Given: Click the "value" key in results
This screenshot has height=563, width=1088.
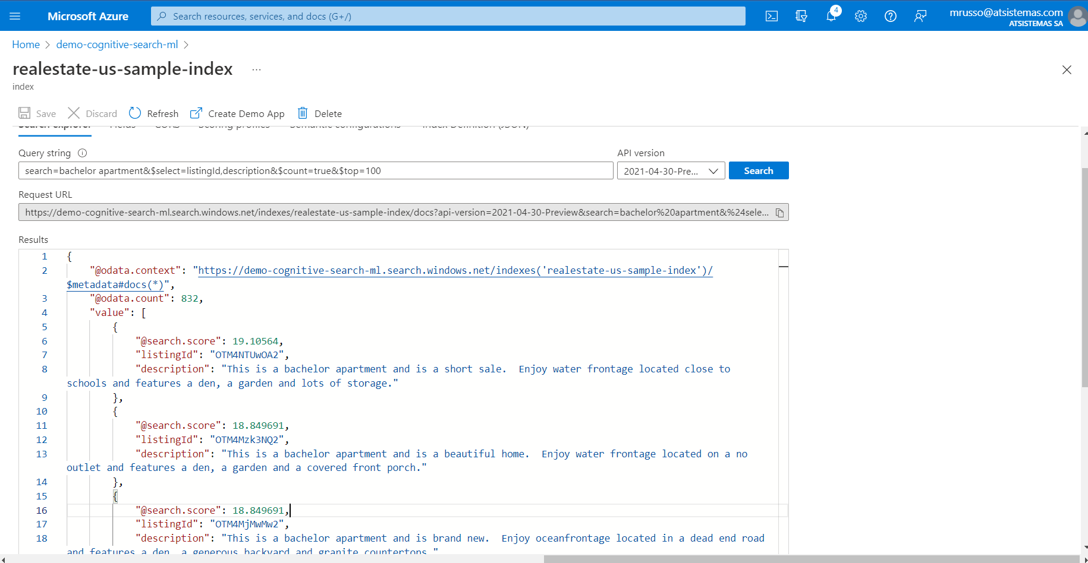Looking at the screenshot, I should (109, 312).
